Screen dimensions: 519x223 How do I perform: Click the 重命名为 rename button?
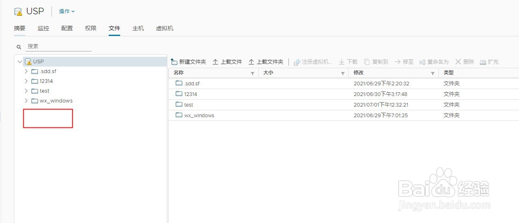434,62
